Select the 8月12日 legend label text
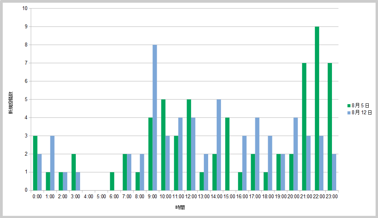Viewport: 378px width, 218px height. tap(361, 113)
